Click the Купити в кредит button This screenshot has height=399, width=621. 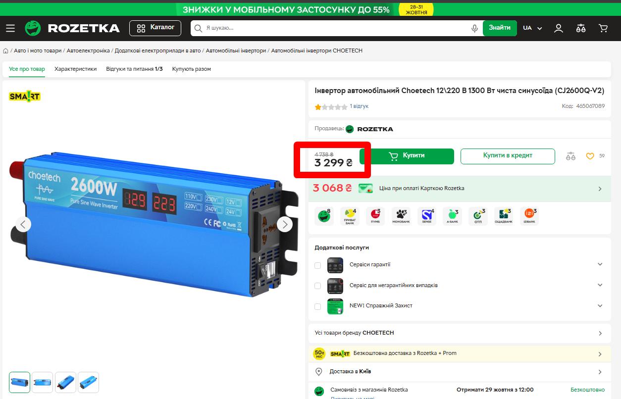click(508, 156)
